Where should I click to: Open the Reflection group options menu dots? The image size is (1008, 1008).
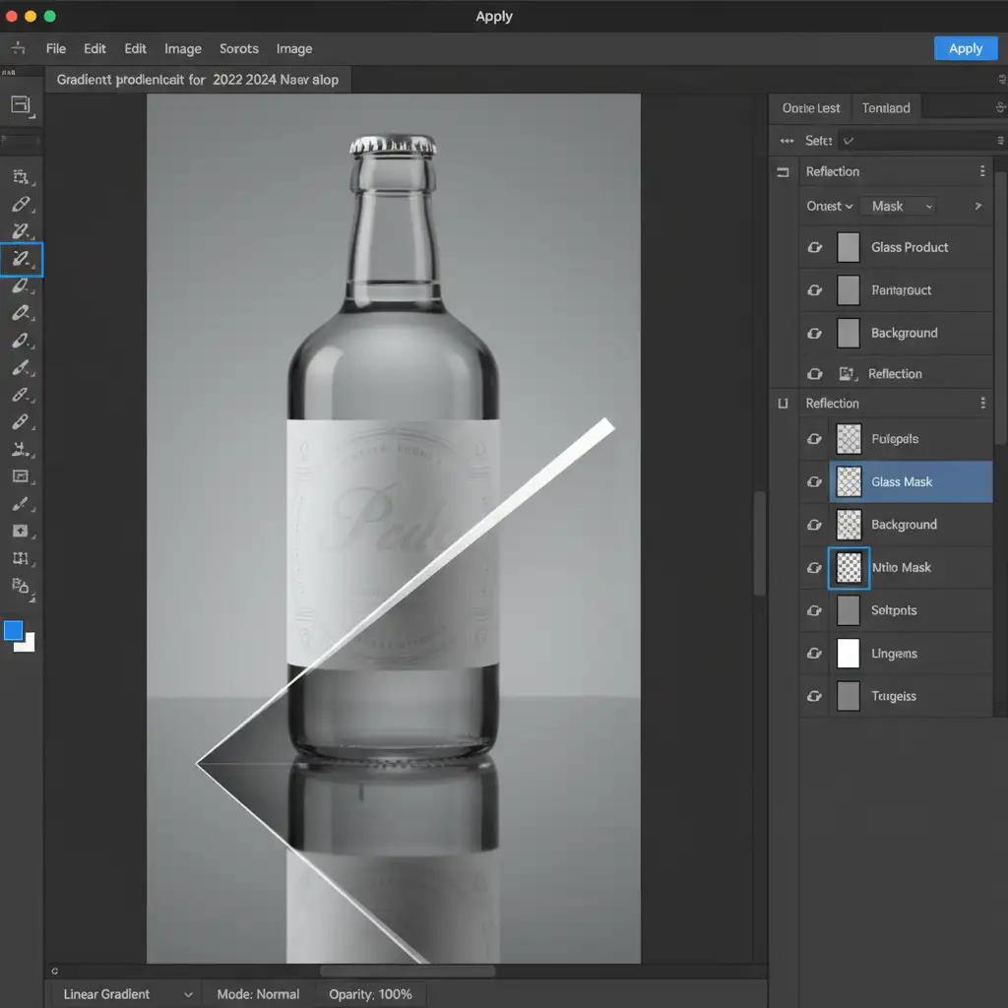coord(982,171)
